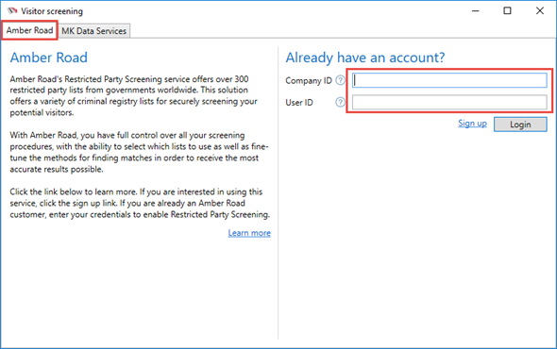Viewport: 557px width, 349px height.
Task: Click the User ID help icon
Action: pyautogui.click(x=340, y=102)
